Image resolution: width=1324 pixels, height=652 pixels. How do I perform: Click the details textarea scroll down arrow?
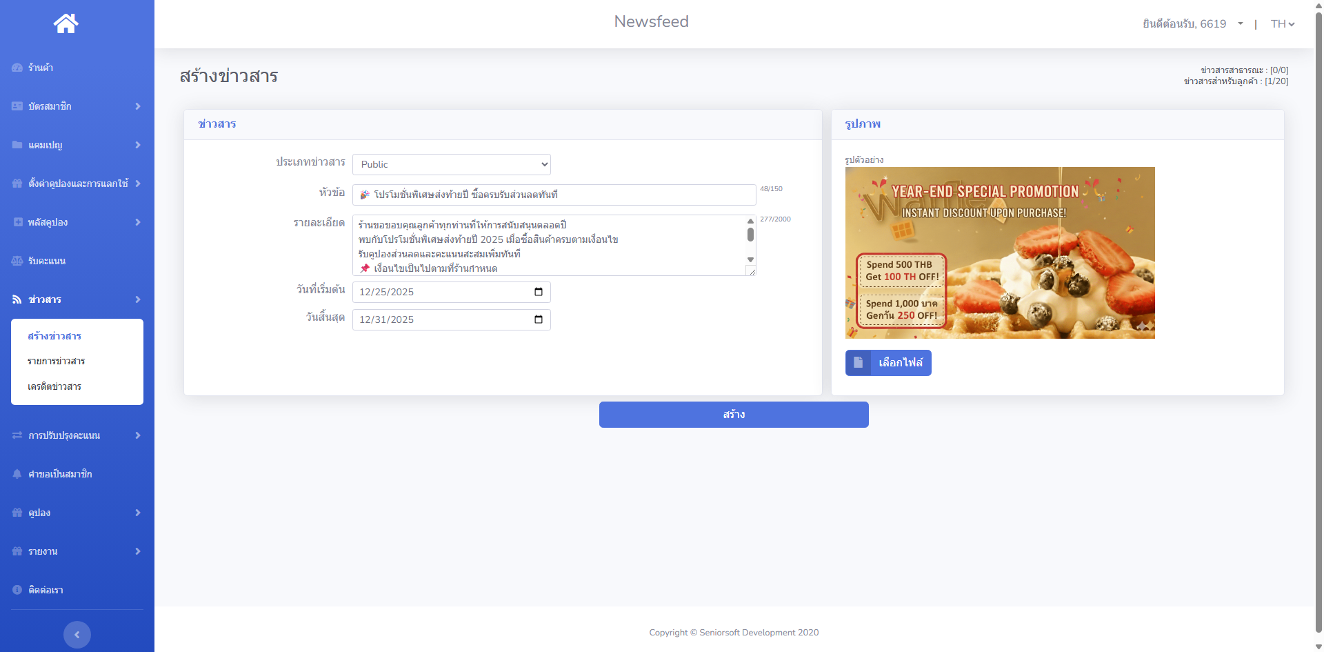750,259
